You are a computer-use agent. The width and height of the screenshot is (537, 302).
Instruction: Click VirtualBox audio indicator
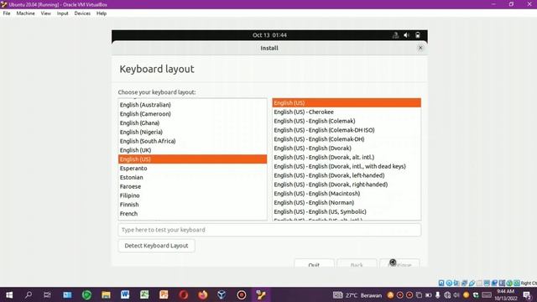tap(456, 283)
